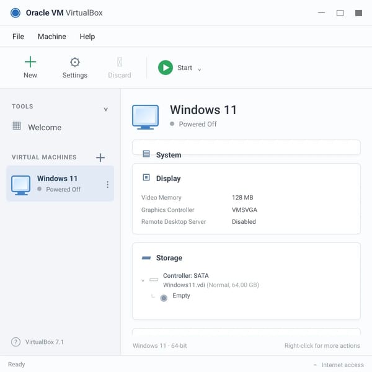Click the Display section icon
This screenshot has height=372, width=372.
click(146, 177)
